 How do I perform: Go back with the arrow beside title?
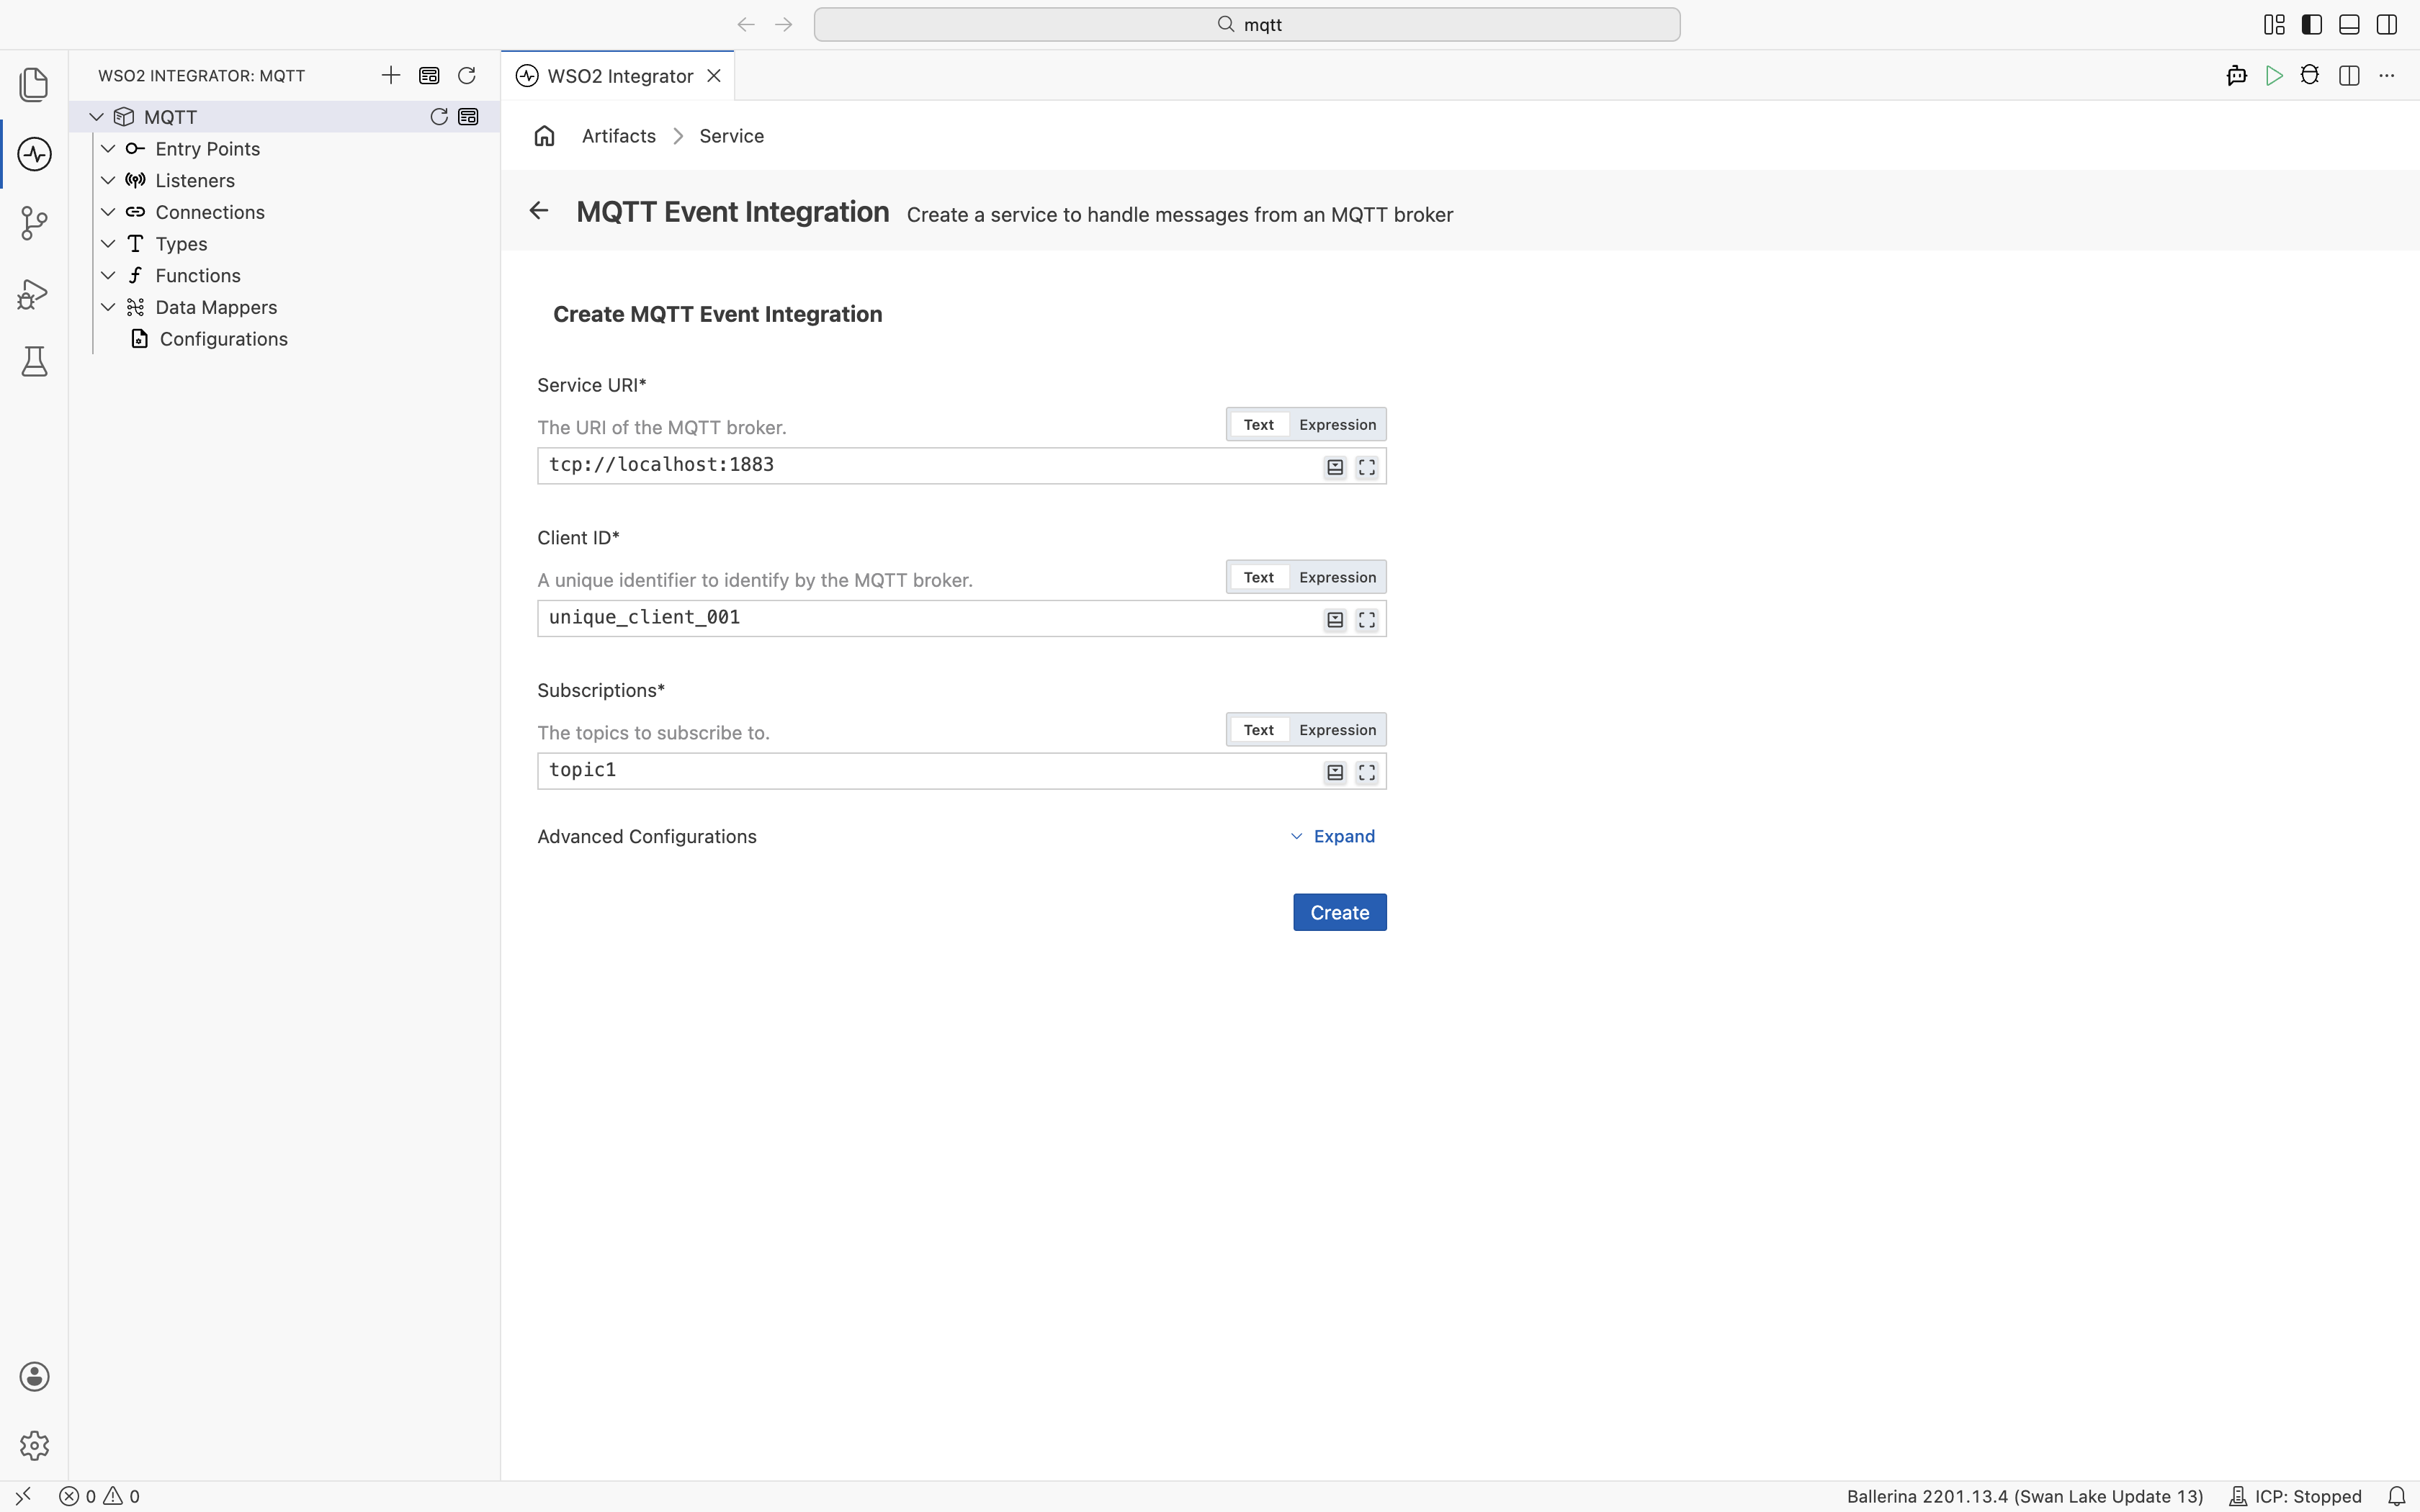[x=539, y=210]
